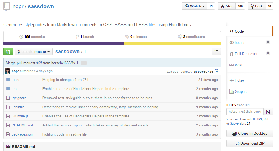Open the file list view icon

pos(216,52)
